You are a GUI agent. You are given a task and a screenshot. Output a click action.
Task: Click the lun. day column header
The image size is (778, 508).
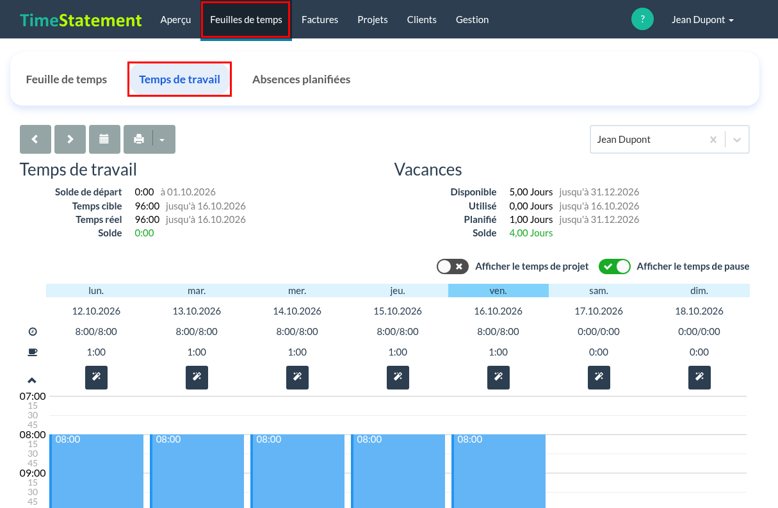pos(96,291)
